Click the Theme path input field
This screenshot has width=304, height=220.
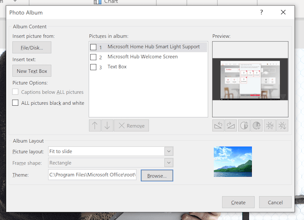pyautogui.click(x=92, y=174)
